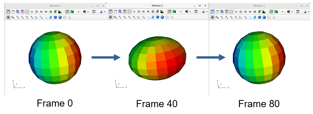Image resolution: width=313 pixels, height=114 pixels.
Task: Choose 1x2 window layout in Frame 0 window
Action: tap(32, 12)
